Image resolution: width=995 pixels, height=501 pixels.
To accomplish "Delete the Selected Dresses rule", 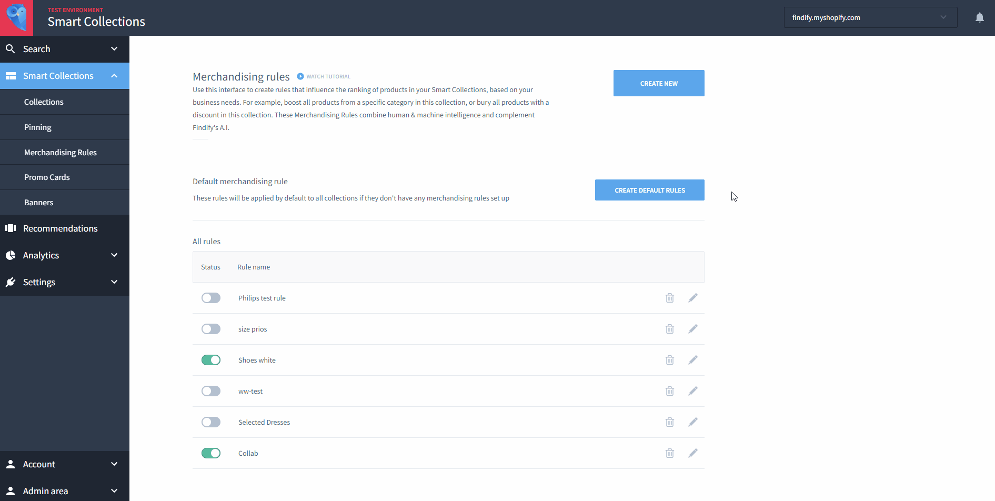I will pyautogui.click(x=670, y=422).
